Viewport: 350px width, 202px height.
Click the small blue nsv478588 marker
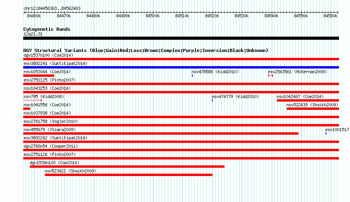coord(192,76)
